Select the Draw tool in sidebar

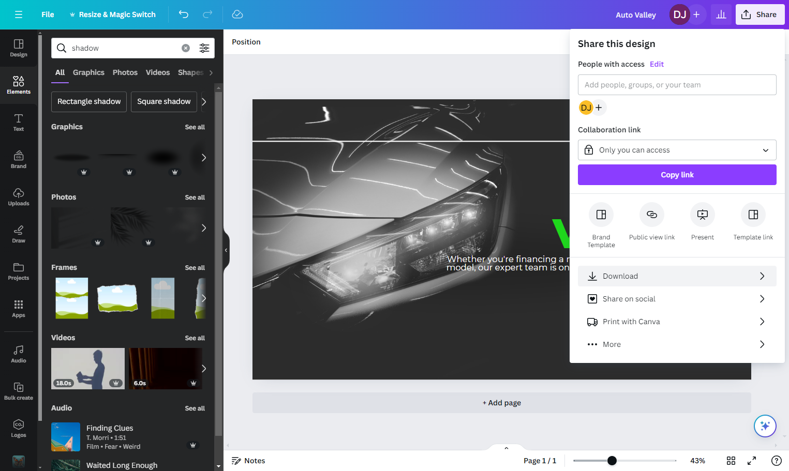[x=19, y=234]
